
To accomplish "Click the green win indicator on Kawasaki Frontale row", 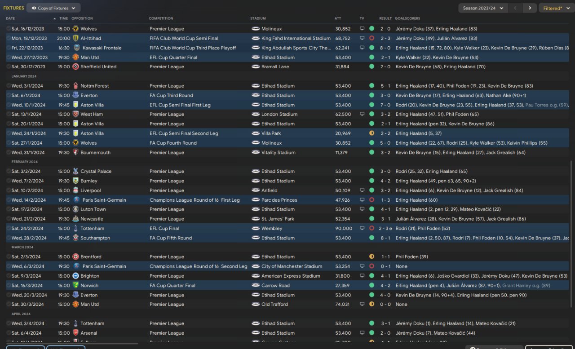I will (x=372, y=48).
